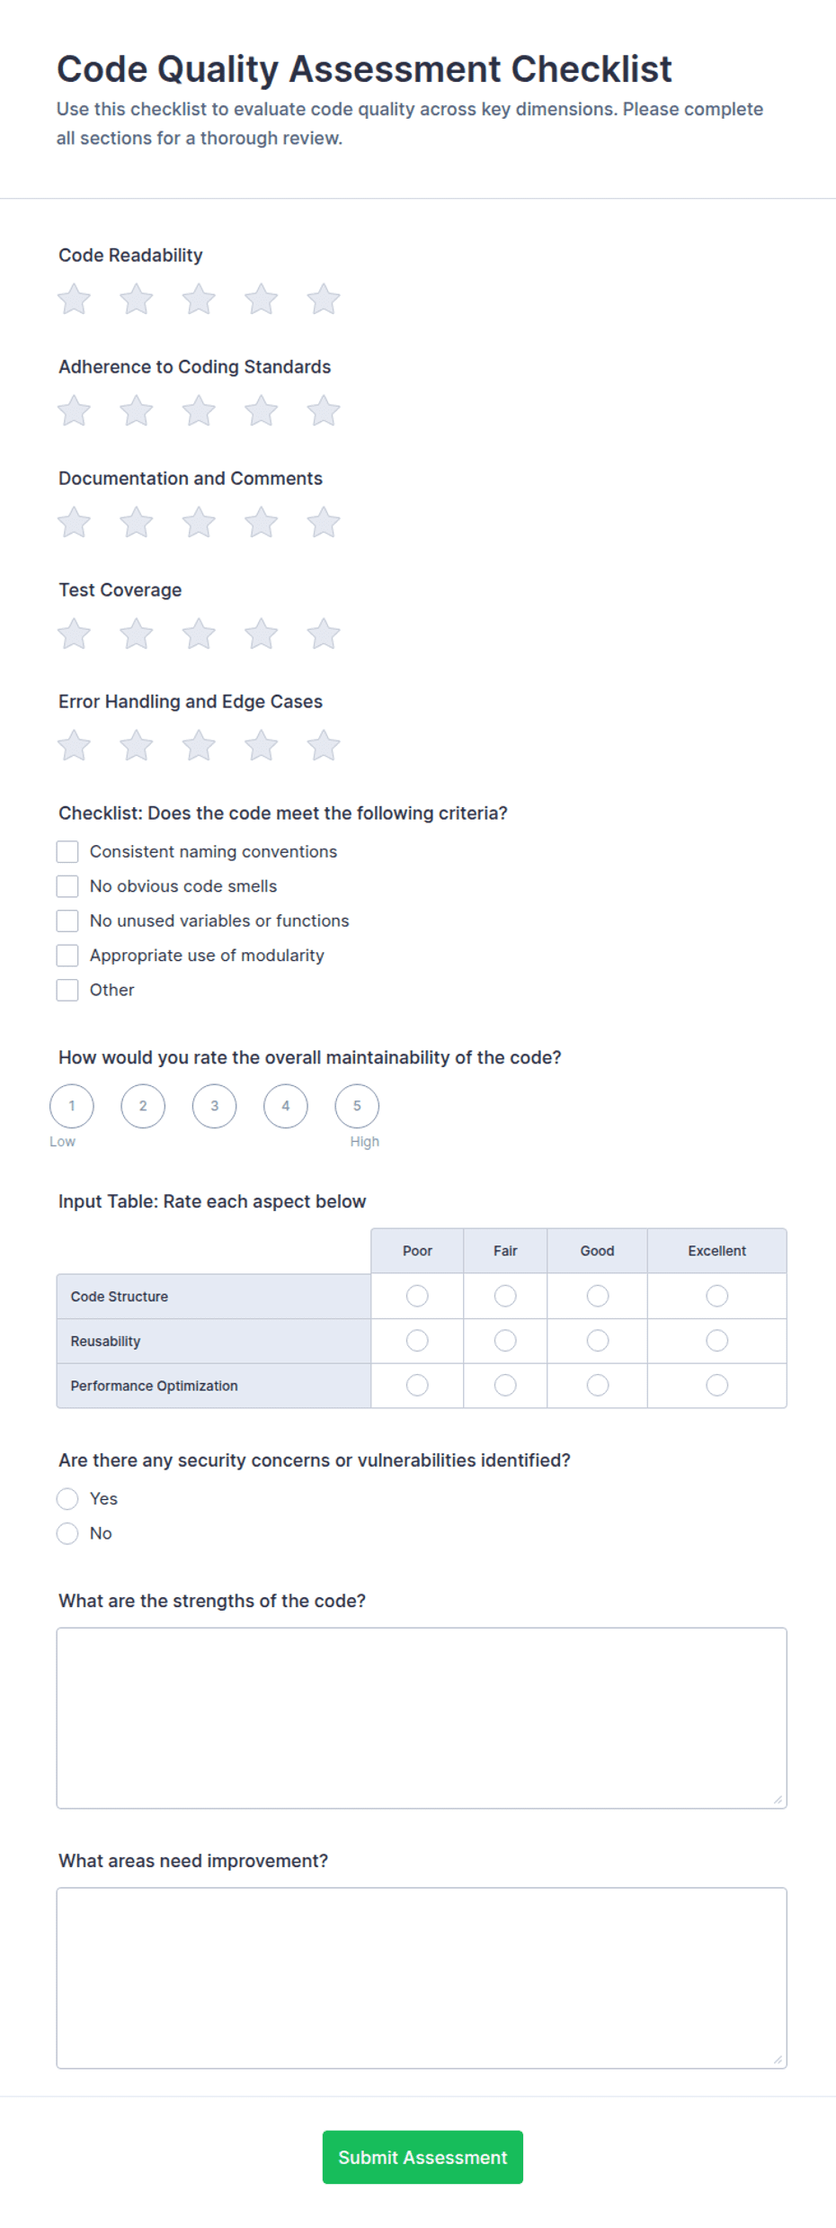Rate Reusability as Fair

505,1341
